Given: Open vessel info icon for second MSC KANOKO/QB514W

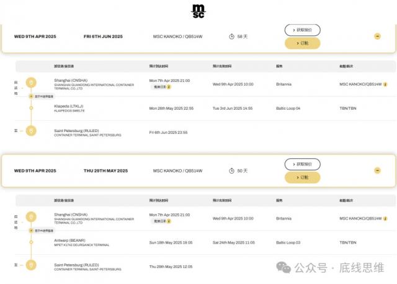Looking at the screenshot, I should click(385, 218).
